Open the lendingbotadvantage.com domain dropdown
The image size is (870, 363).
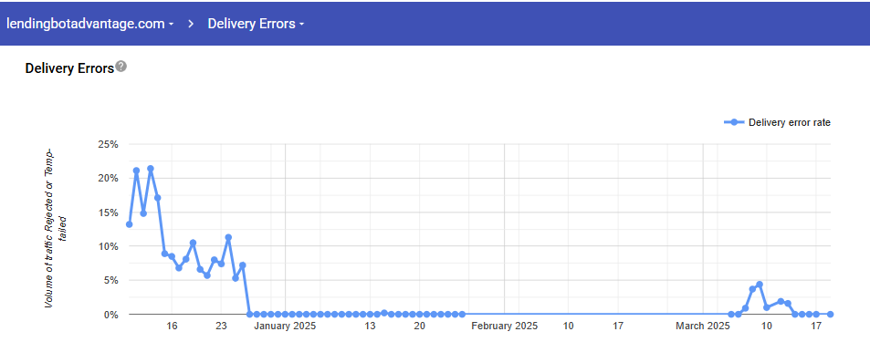pos(90,24)
